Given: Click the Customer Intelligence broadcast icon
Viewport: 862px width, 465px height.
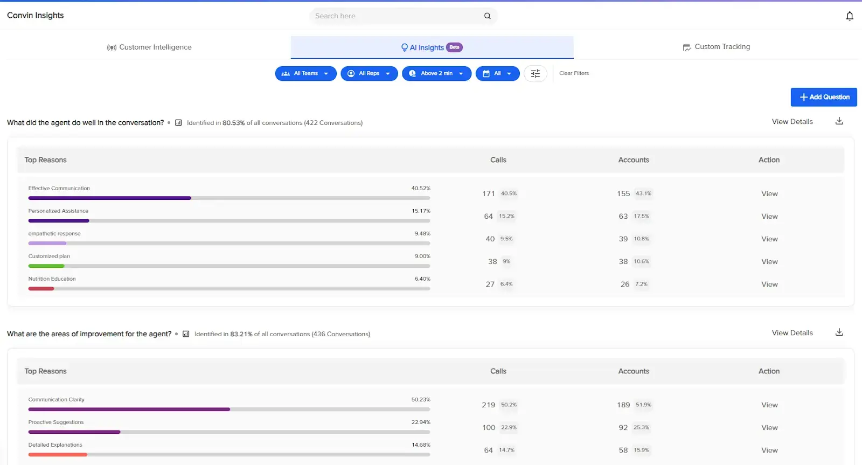Looking at the screenshot, I should coord(112,47).
